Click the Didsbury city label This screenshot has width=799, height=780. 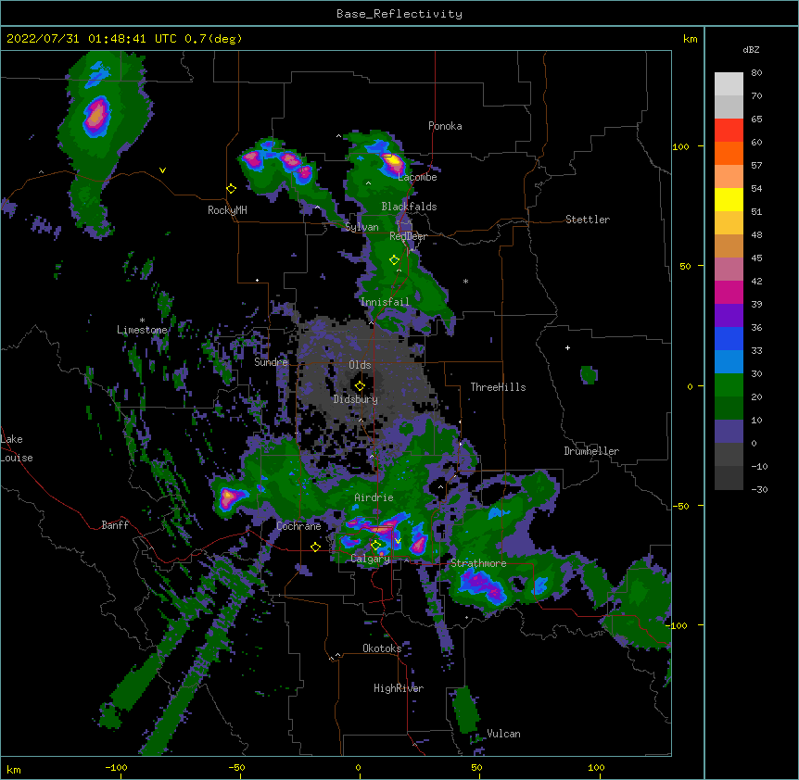(356, 399)
